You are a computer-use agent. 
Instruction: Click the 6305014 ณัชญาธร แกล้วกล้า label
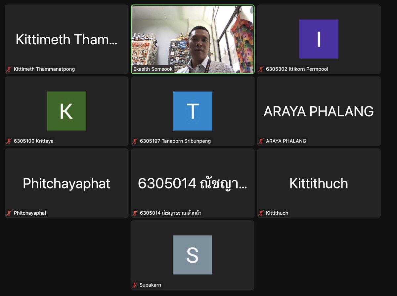[x=170, y=213]
